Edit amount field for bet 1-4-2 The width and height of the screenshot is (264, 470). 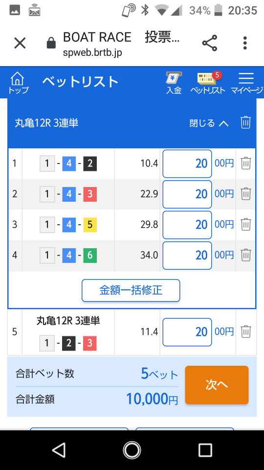tap(187, 164)
